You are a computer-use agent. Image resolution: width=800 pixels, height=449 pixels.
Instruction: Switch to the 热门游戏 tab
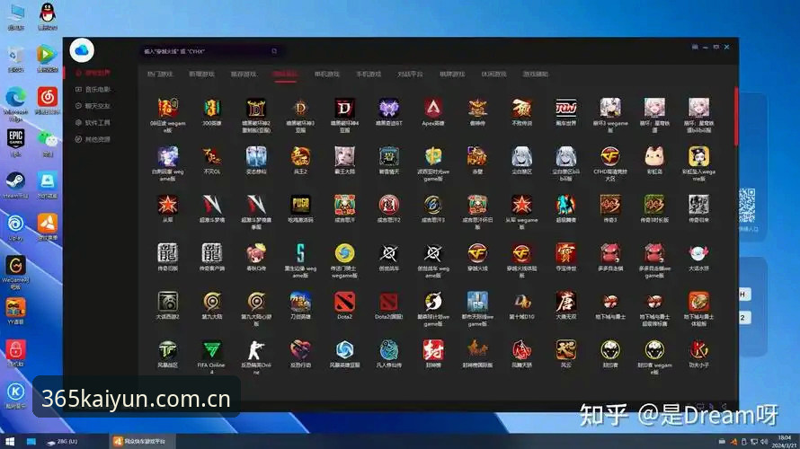[x=160, y=74]
